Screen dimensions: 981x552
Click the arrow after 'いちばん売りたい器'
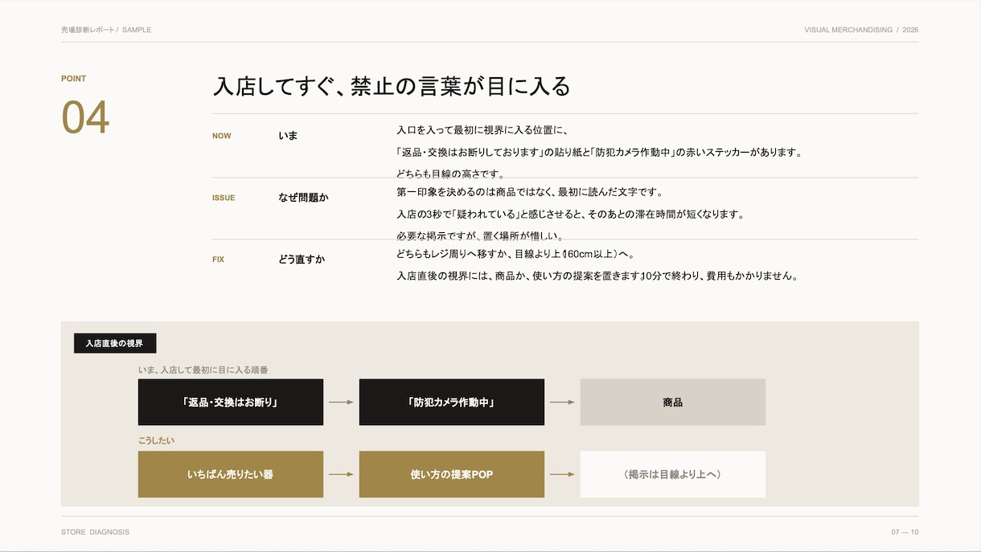click(x=341, y=474)
